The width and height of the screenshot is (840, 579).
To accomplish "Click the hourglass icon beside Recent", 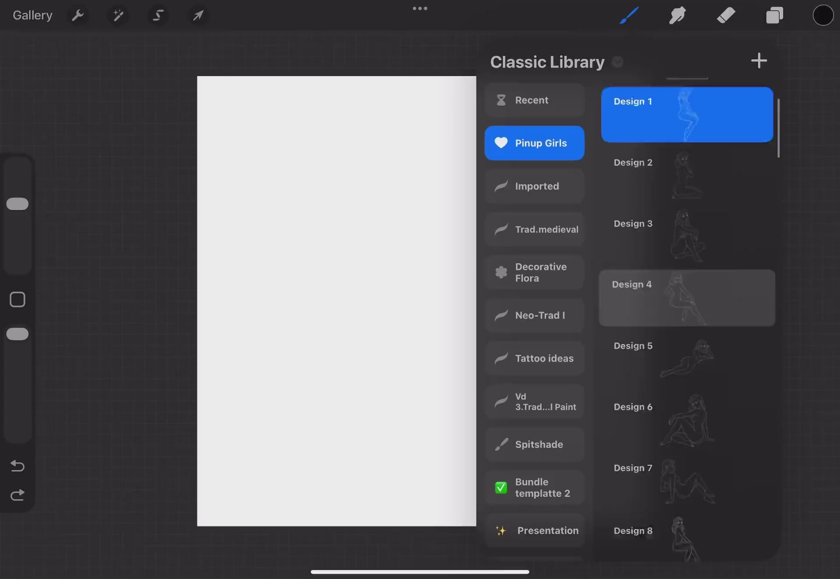I will tap(501, 100).
